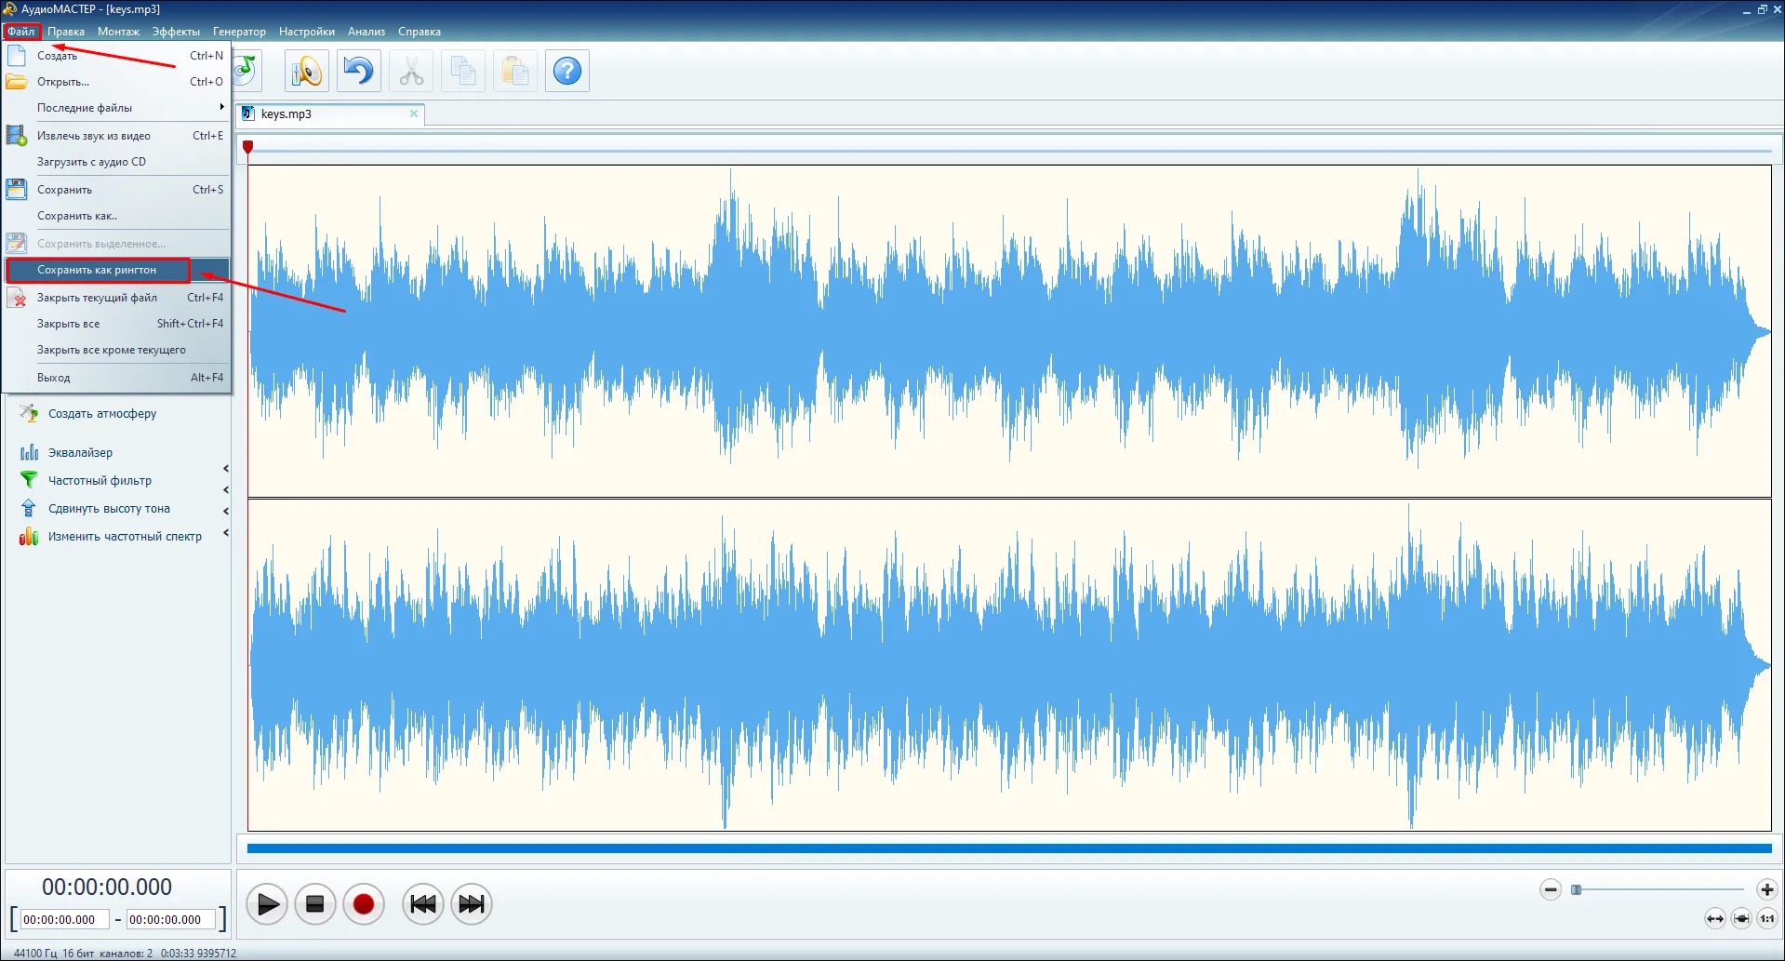Open Help via the blue question mark icon
The image size is (1785, 961).
(x=567, y=71)
